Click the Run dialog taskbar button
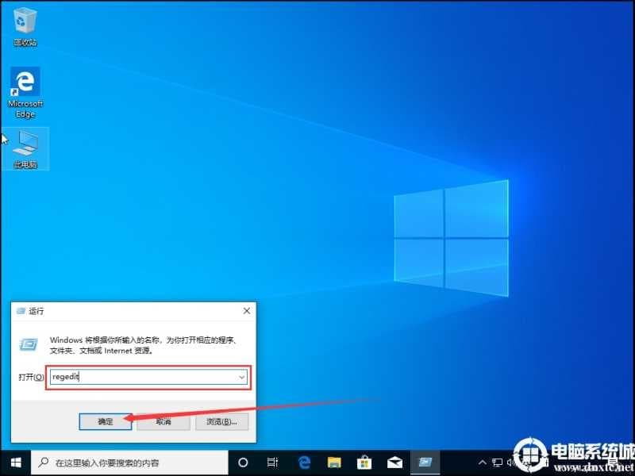 (x=425, y=463)
